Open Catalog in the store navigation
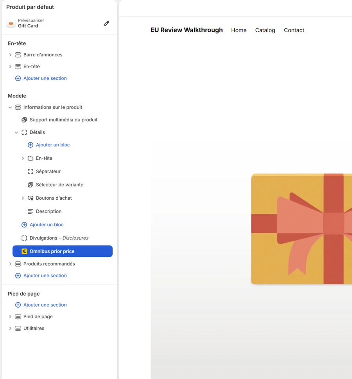The image size is (352, 379). click(x=265, y=30)
